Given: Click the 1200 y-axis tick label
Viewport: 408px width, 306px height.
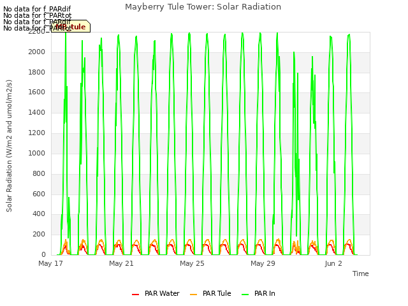Looking at the screenshot, I should [37, 133].
